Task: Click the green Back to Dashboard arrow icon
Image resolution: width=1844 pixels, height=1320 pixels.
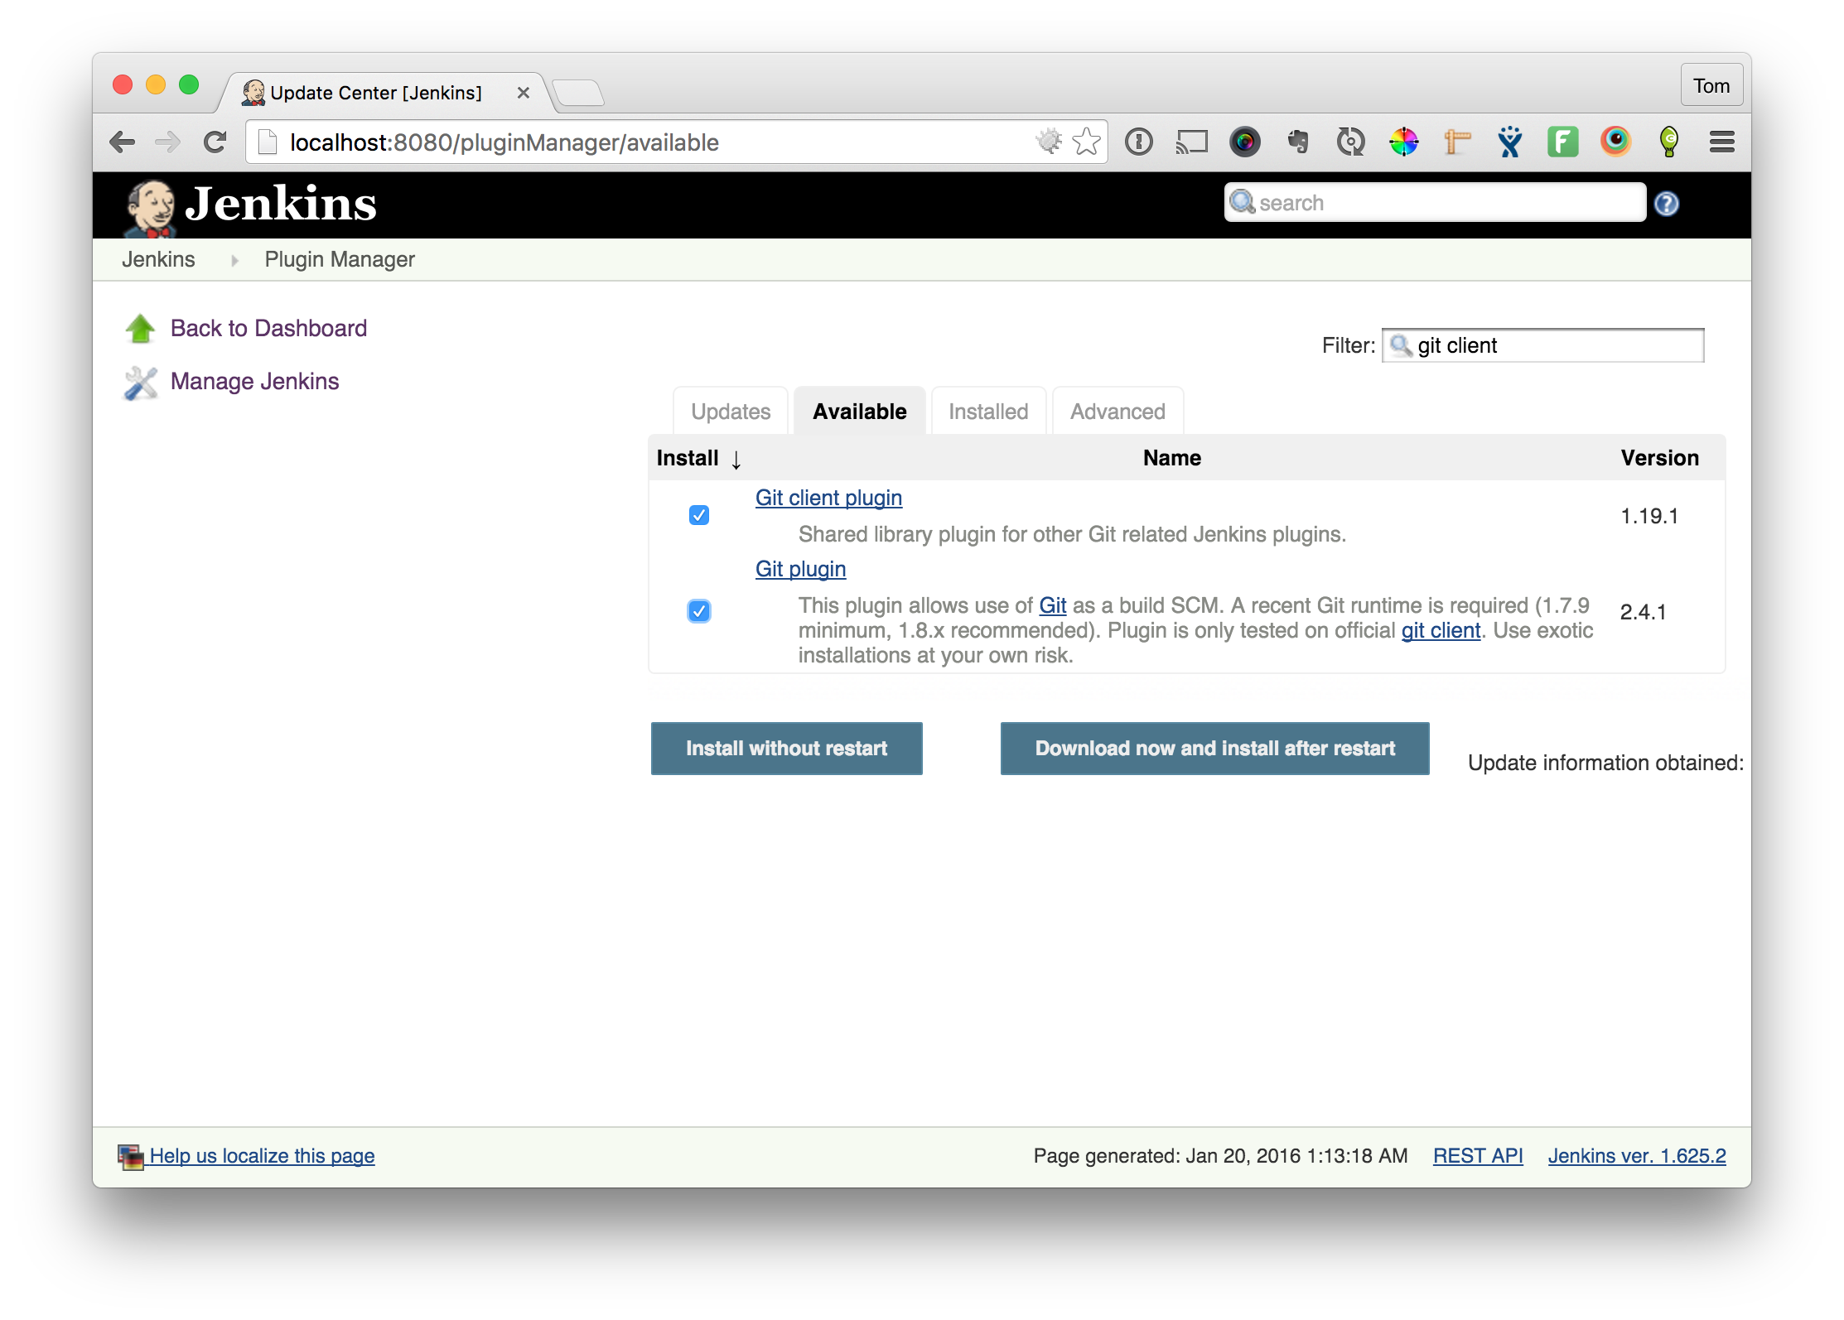Action: click(x=140, y=329)
